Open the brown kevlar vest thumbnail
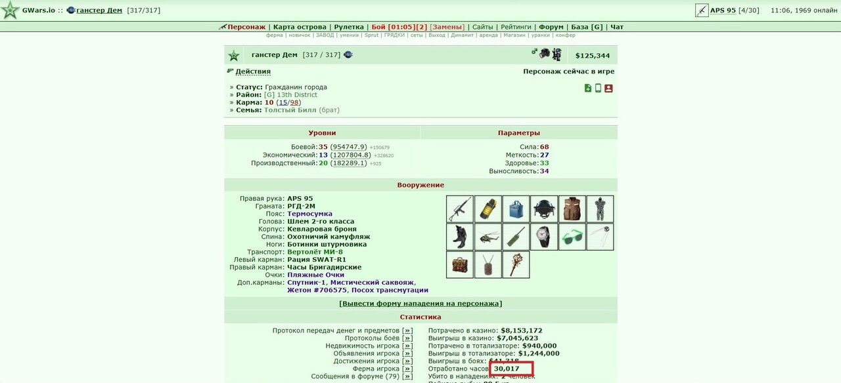The height and width of the screenshot is (383, 841). [572, 209]
